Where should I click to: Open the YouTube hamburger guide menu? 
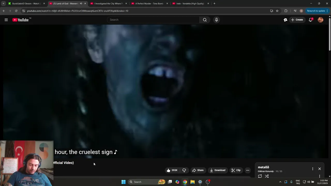[x=6, y=20]
